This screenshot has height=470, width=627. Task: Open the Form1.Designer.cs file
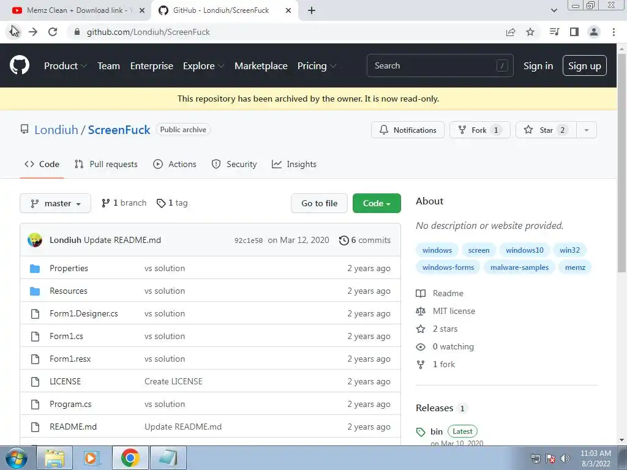(83, 314)
